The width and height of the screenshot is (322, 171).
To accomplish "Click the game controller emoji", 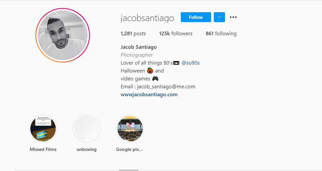I will click(x=155, y=79).
